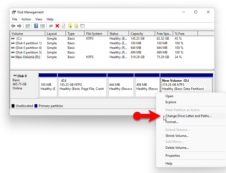The width and height of the screenshot is (226, 173).
Task: Click the 644 MB recovery partition block
Action: pyautogui.click(x=120, y=87)
